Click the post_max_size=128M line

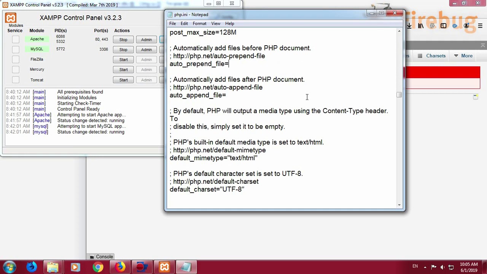[x=203, y=33]
